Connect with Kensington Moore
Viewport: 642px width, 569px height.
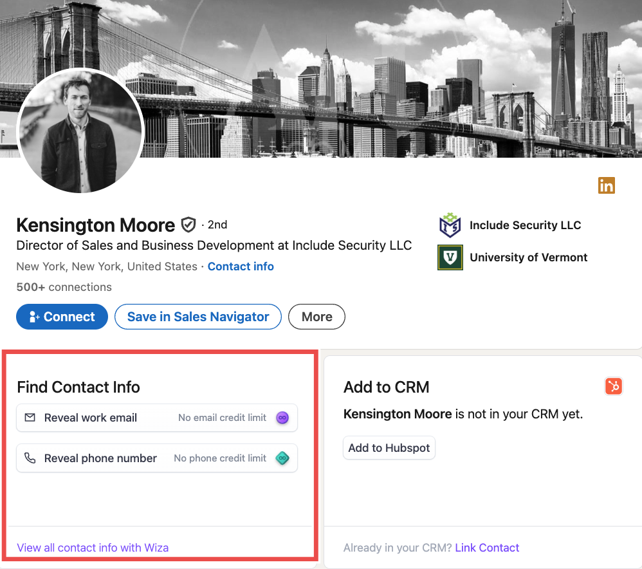[x=62, y=317]
